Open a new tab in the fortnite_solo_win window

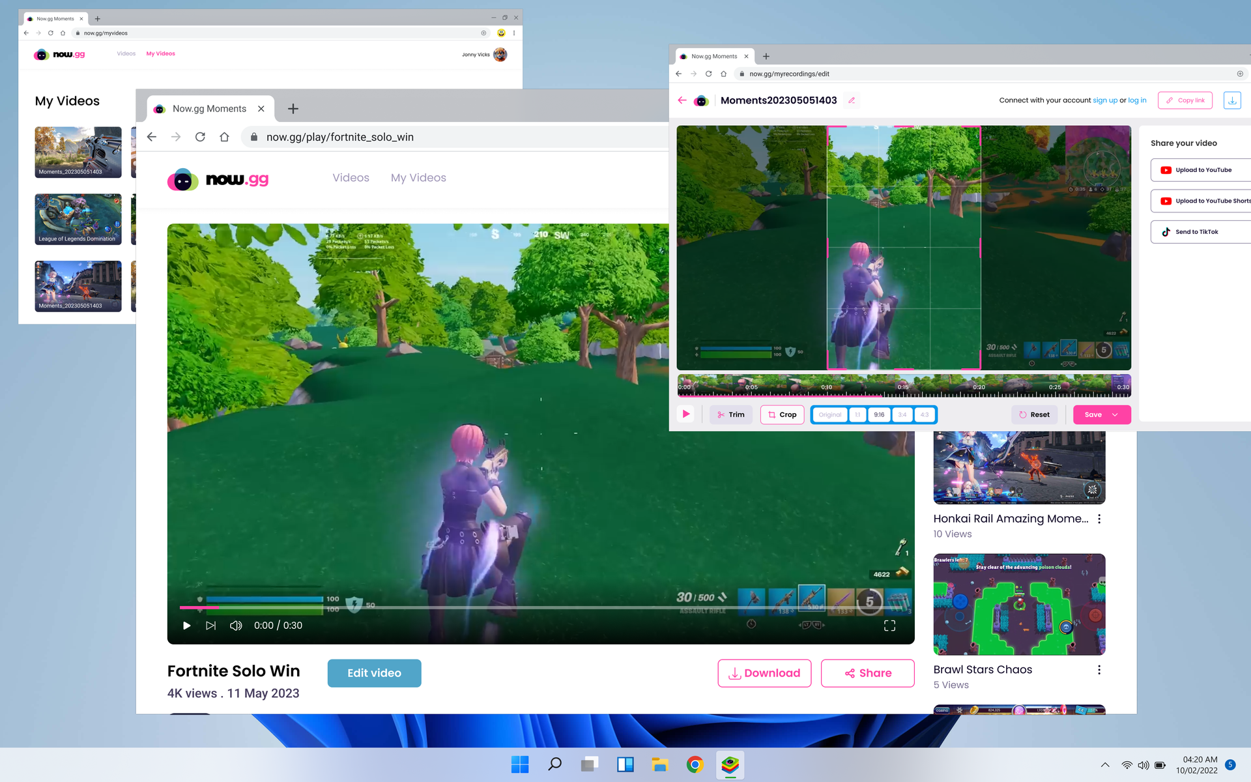click(x=293, y=109)
